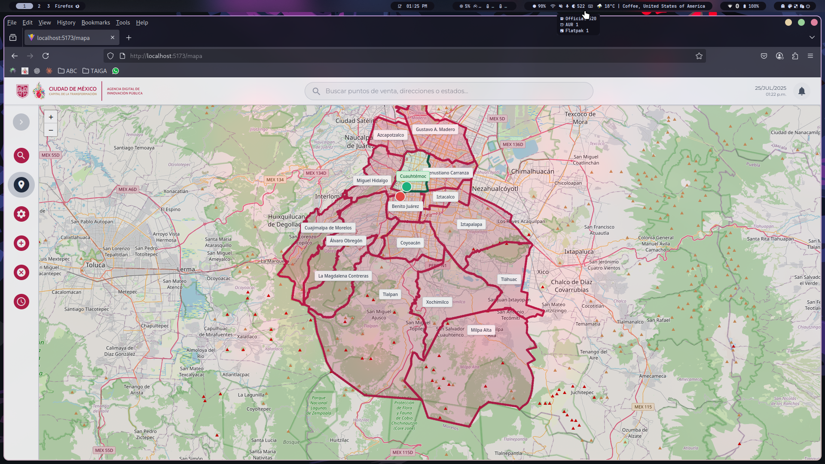
Task: Select the La Magdalena Contreras label
Action: point(343,276)
